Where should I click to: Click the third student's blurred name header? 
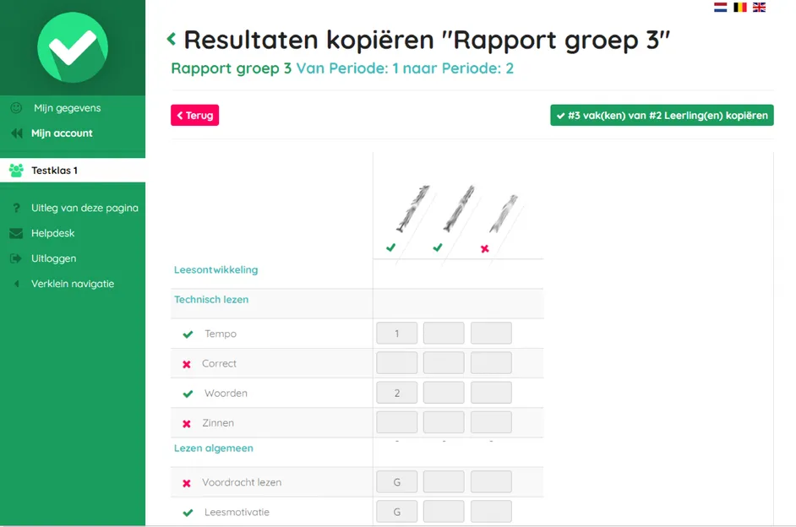coord(504,213)
